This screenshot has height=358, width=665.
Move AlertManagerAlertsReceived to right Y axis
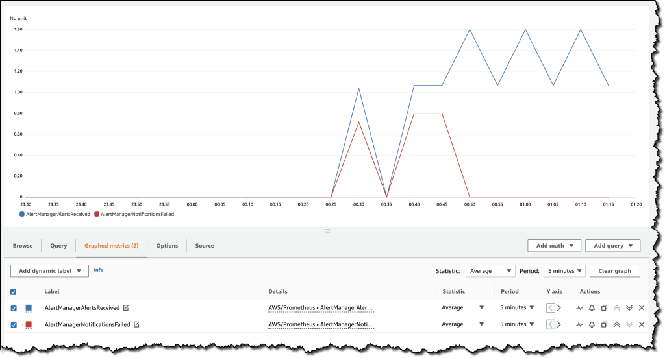559,308
